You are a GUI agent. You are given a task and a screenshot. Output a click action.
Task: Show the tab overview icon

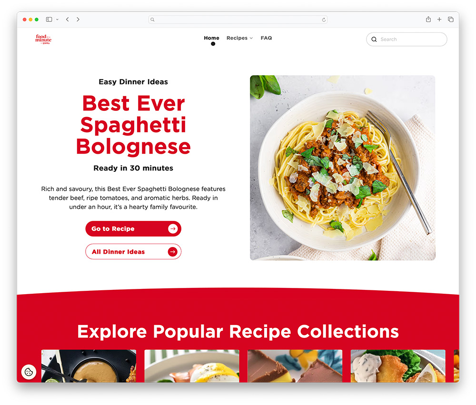450,20
